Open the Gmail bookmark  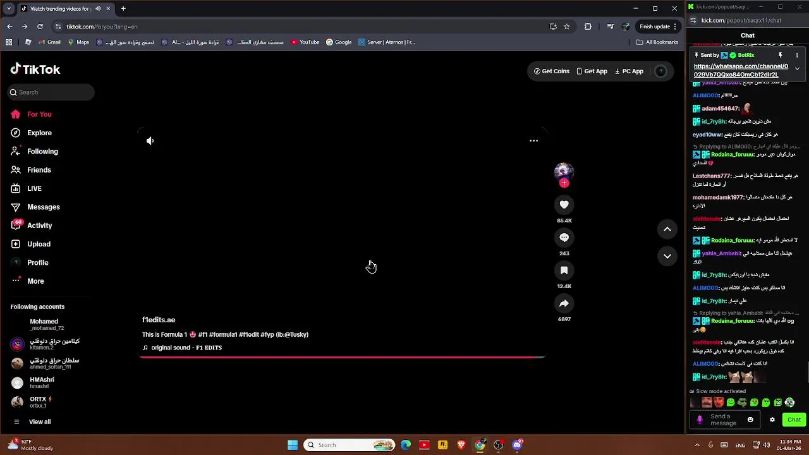49,42
